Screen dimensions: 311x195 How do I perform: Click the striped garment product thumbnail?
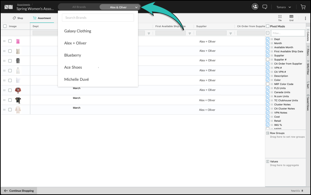pyautogui.click(x=18, y=61)
